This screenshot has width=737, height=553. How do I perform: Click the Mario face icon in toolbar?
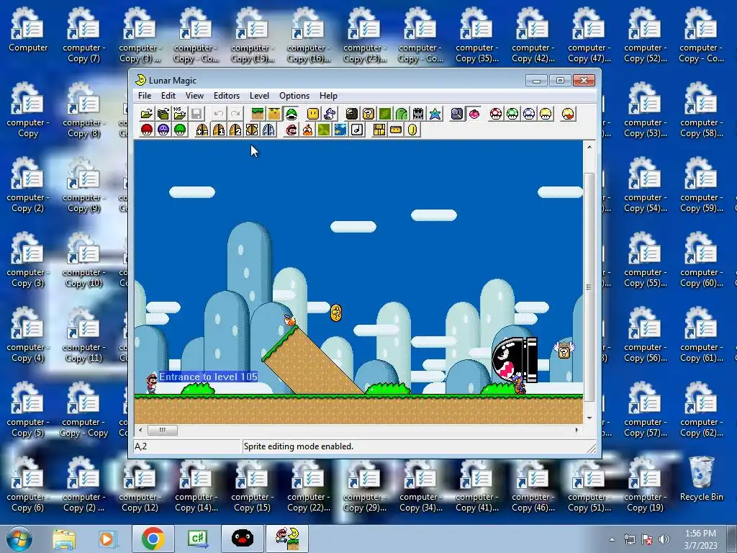[291, 130]
